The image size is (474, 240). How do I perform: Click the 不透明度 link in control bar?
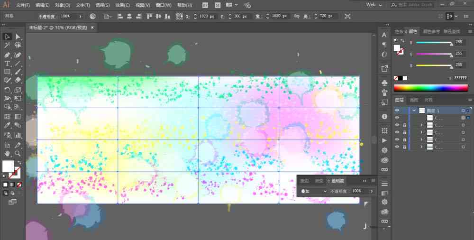tap(46, 16)
